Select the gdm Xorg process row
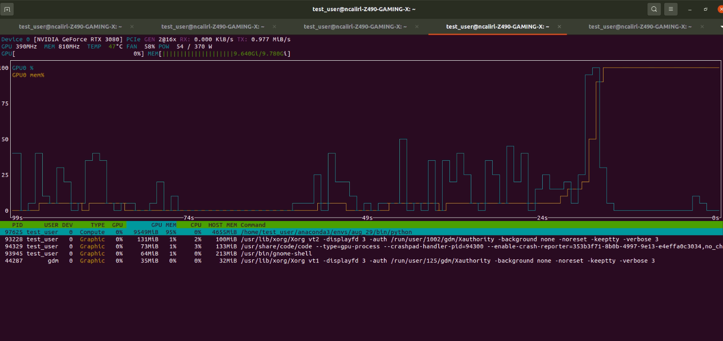This screenshot has height=341, width=723. tap(194, 260)
